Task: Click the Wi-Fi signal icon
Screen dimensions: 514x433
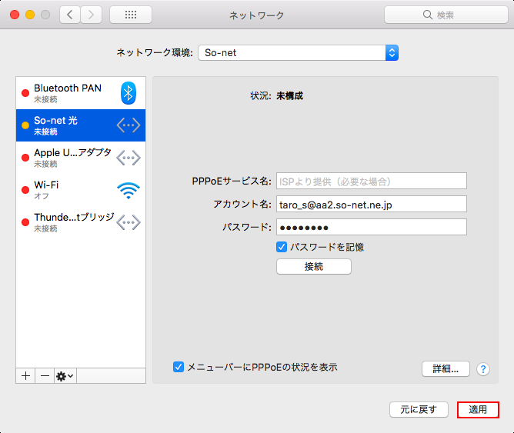Action: tap(128, 190)
